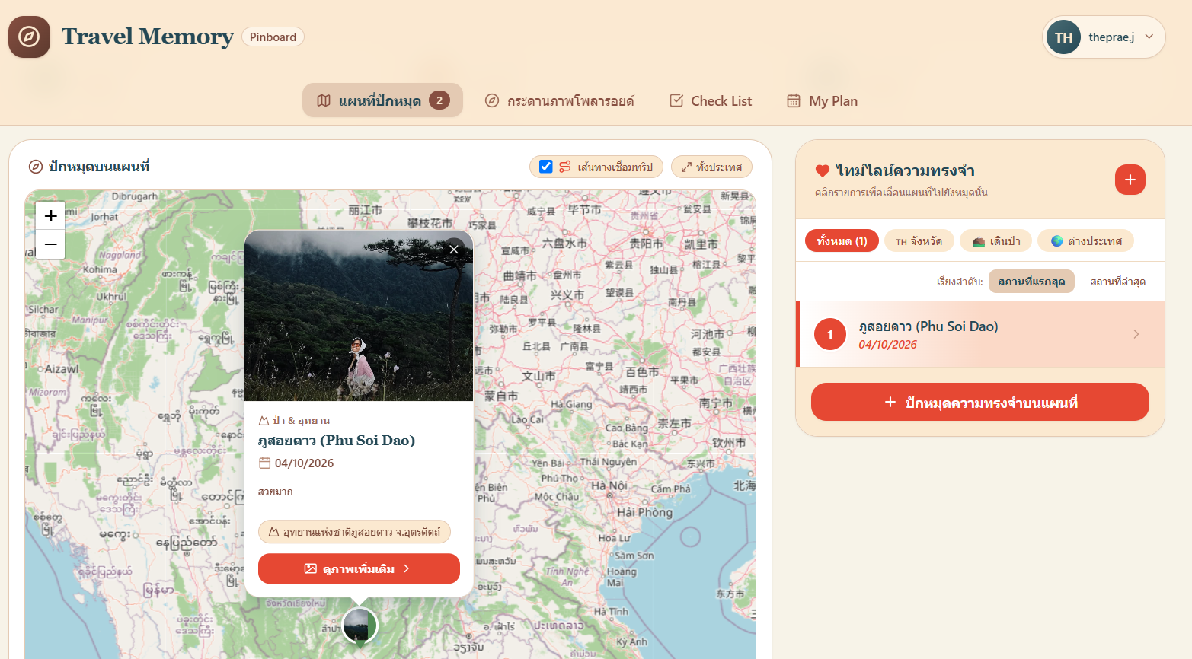Click the สวยมาก note text

point(275,492)
